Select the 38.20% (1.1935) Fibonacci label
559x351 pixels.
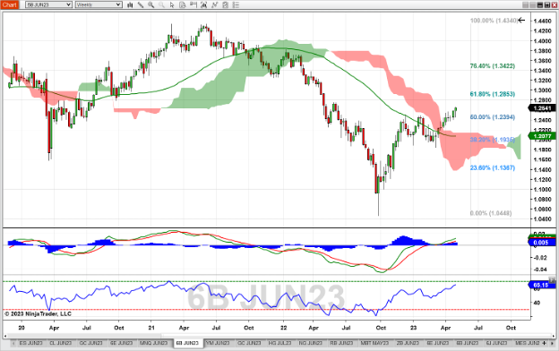click(493, 140)
